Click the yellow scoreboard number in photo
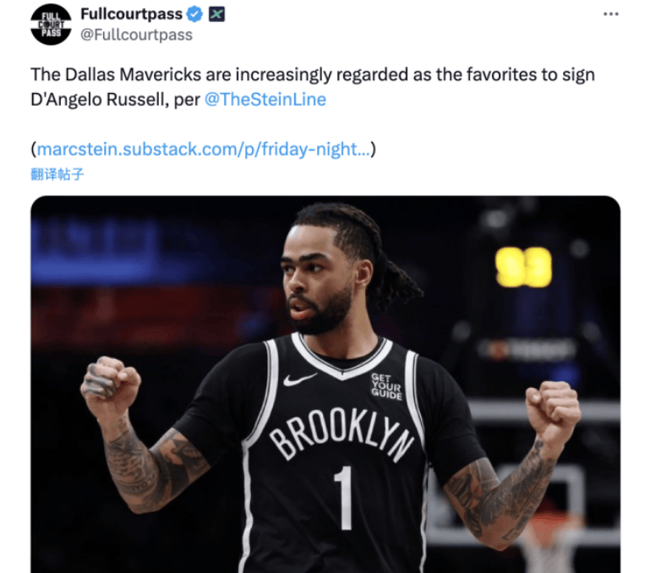Image resolution: width=656 pixels, height=573 pixels. coord(523,266)
